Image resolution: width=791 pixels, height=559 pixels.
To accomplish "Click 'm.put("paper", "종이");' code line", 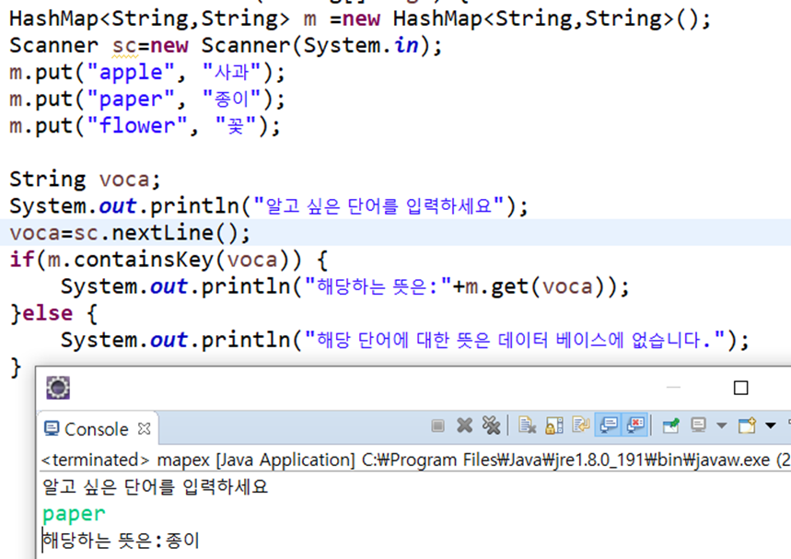I will click(x=148, y=99).
